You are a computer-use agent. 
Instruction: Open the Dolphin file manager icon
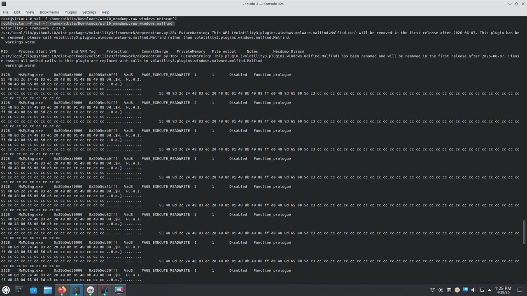click(x=48, y=290)
